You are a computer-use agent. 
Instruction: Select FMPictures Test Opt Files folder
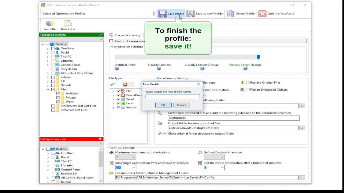point(78,106)
